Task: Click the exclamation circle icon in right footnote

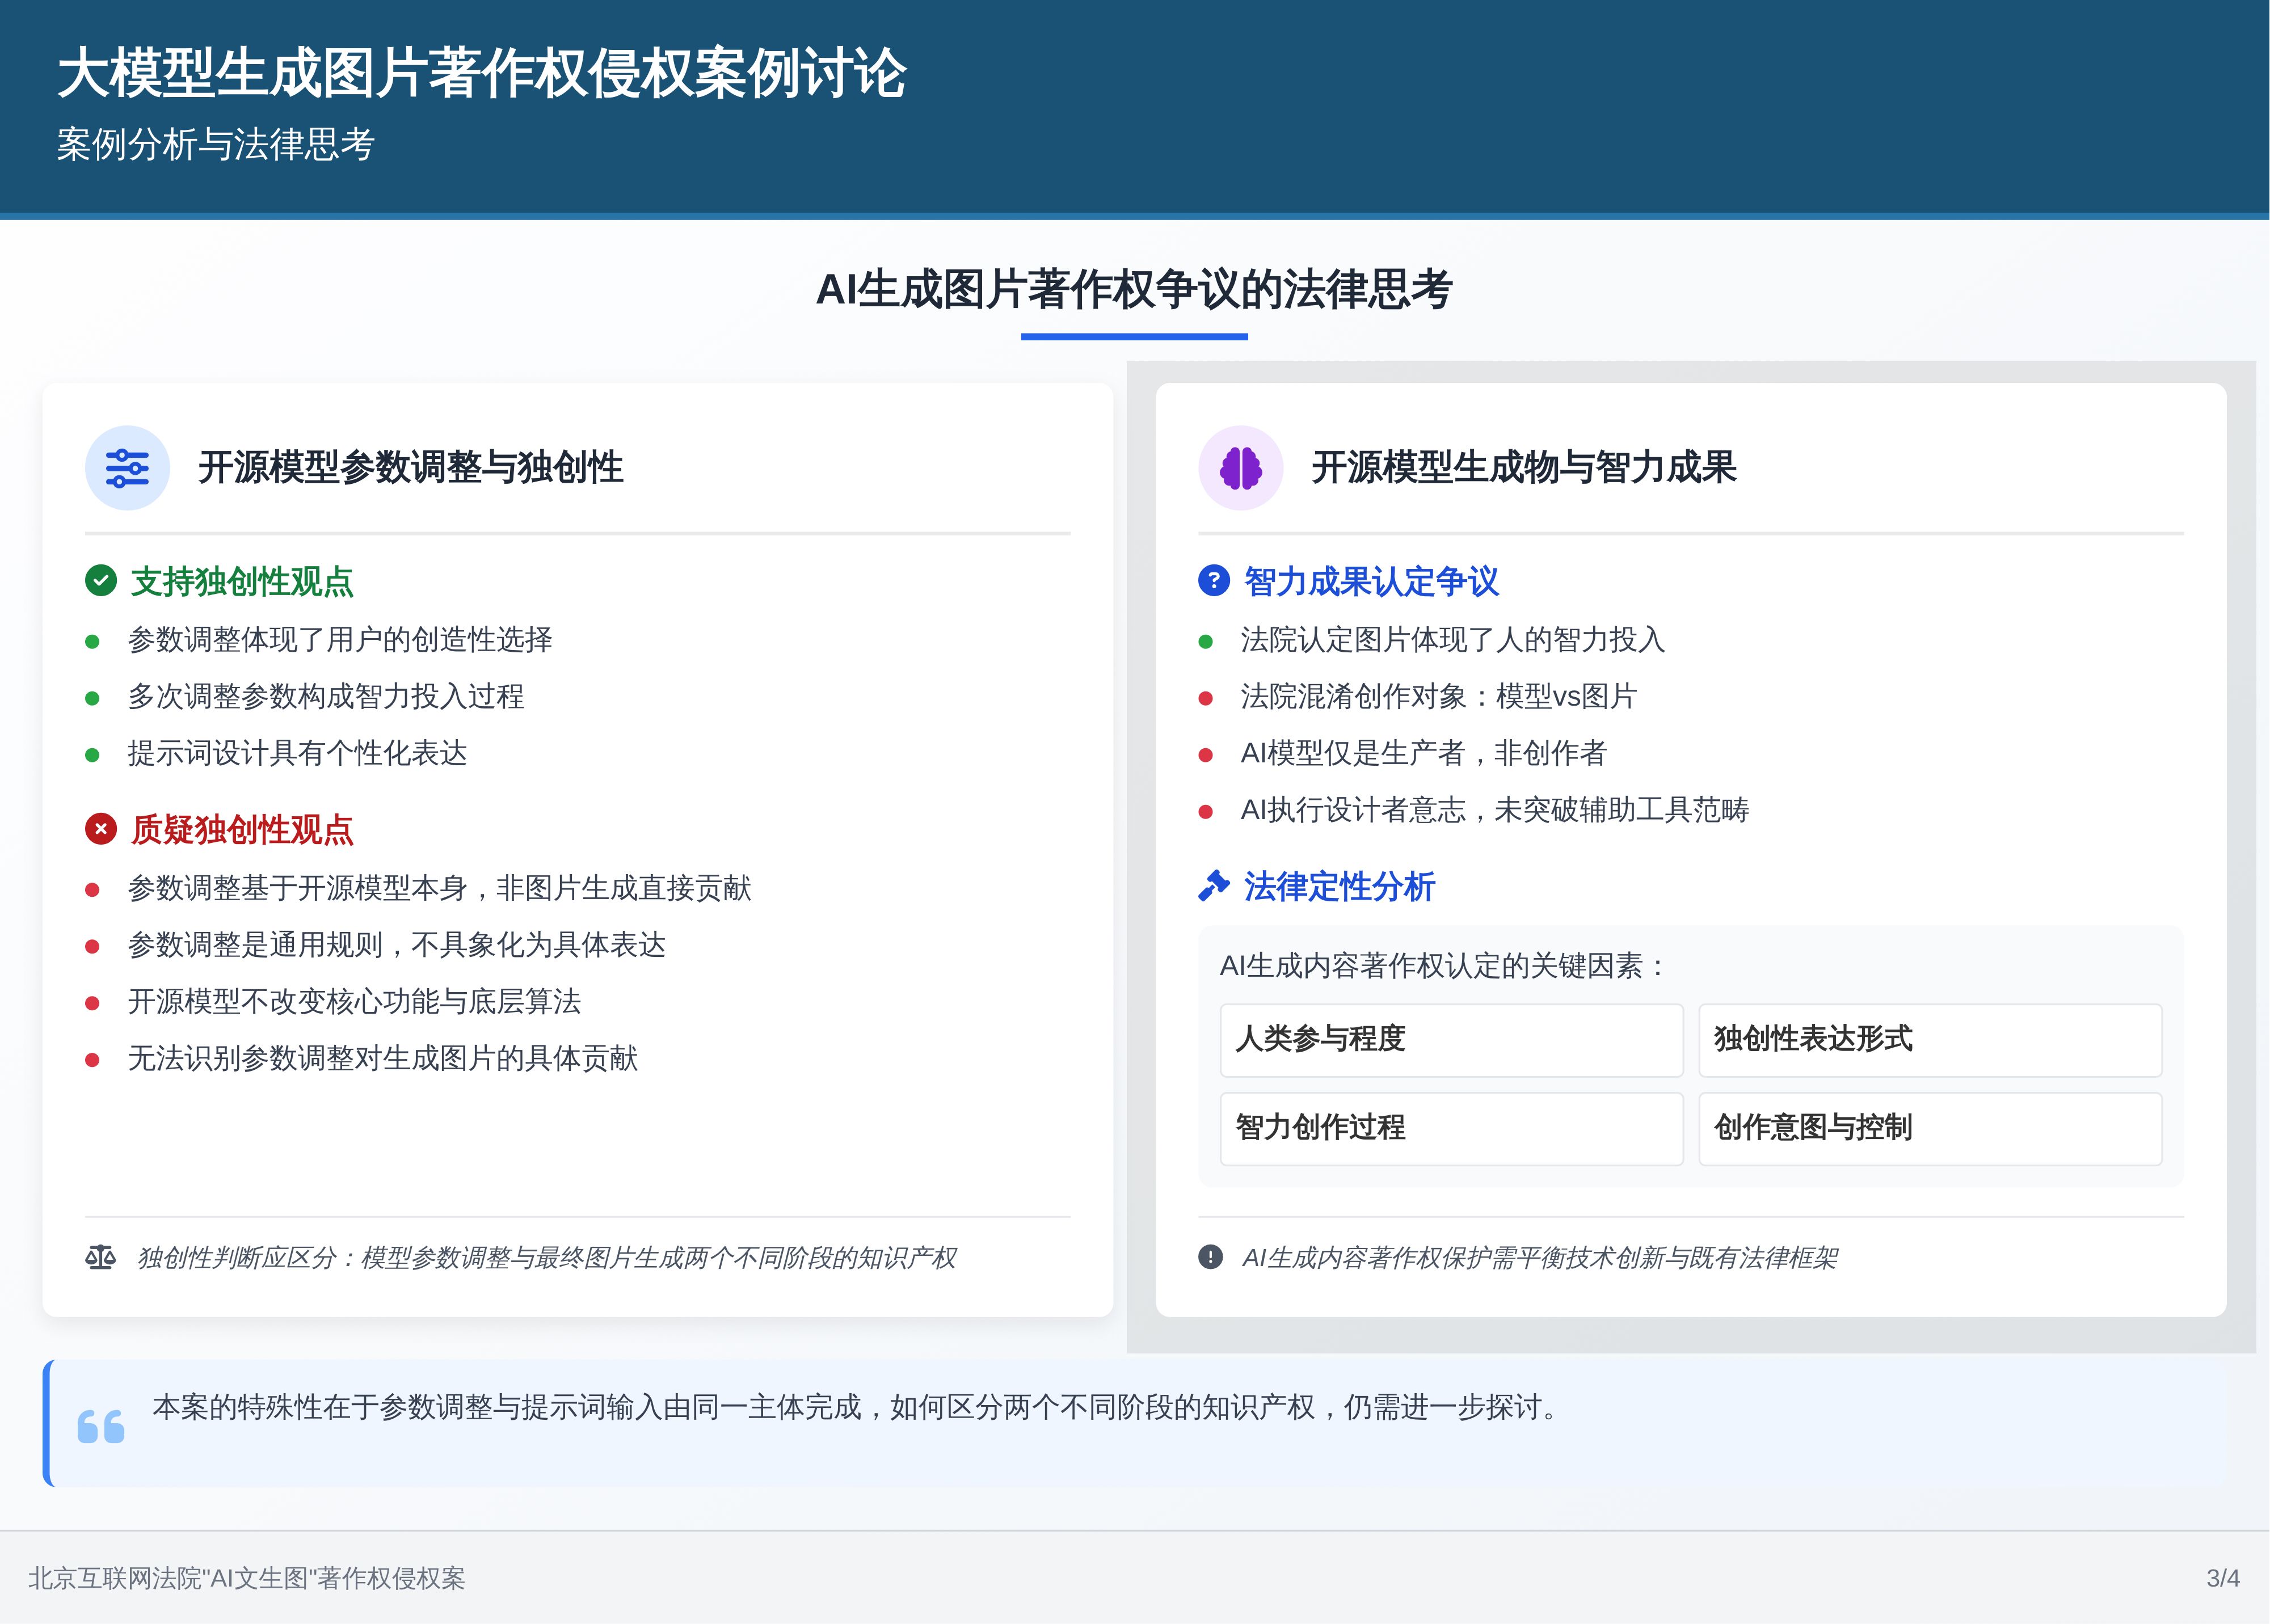Action: 1210,1257
